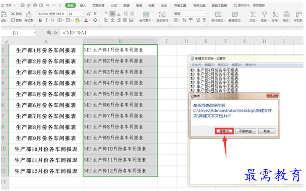Open the filter funnel tool

264,14
